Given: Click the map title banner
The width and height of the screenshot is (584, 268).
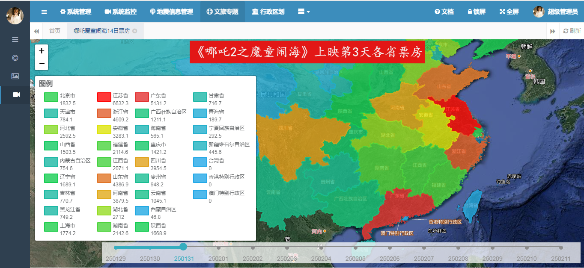Looking at the screenshot, I should [307, 52].
